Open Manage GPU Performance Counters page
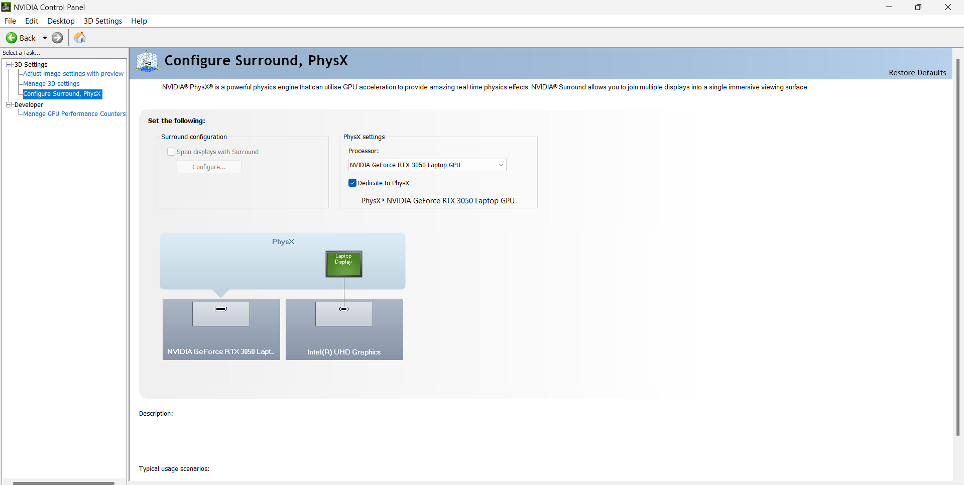 click(x=74, y=114)
